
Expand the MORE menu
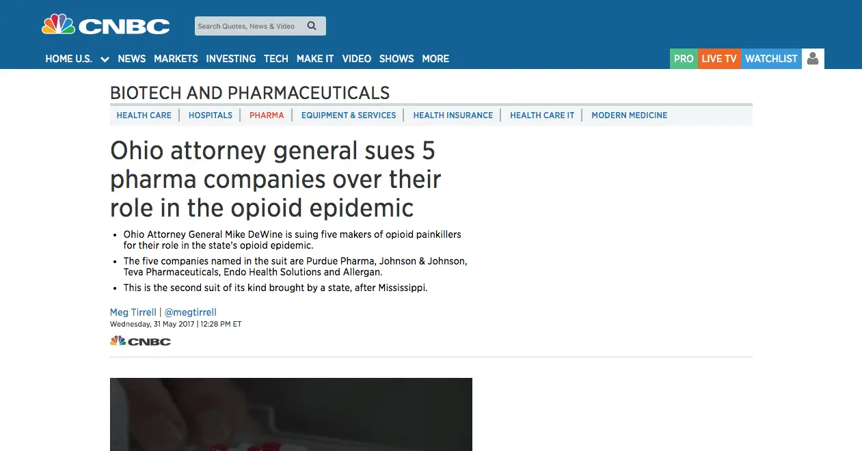click(x=435, y=59)
